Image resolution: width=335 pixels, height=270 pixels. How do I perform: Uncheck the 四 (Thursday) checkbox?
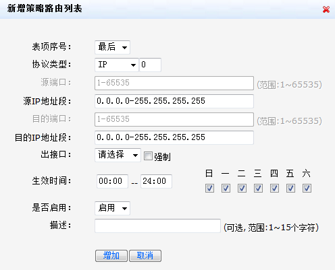click(x=274, y=189)
